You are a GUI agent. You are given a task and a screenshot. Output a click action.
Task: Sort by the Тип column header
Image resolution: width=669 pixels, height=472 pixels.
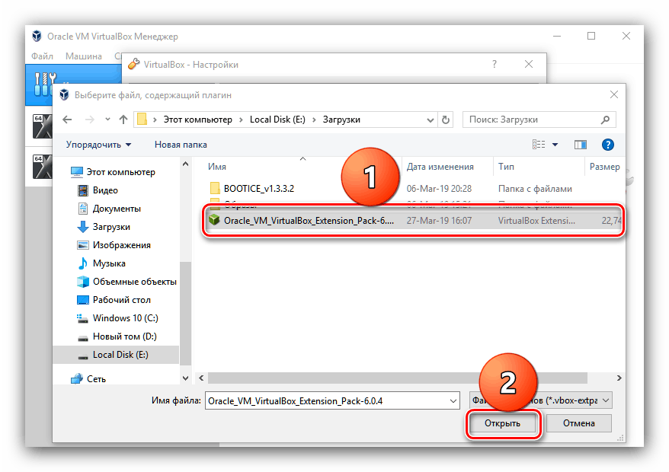tap(506, 167)
